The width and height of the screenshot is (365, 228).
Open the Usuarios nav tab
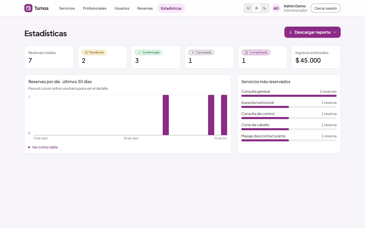(122, 8)
